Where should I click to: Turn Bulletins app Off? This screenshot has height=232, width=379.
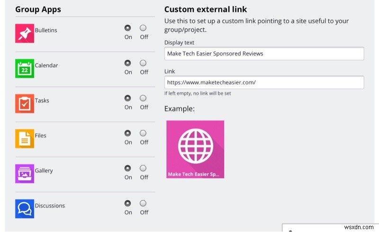(x=143, y=28)
